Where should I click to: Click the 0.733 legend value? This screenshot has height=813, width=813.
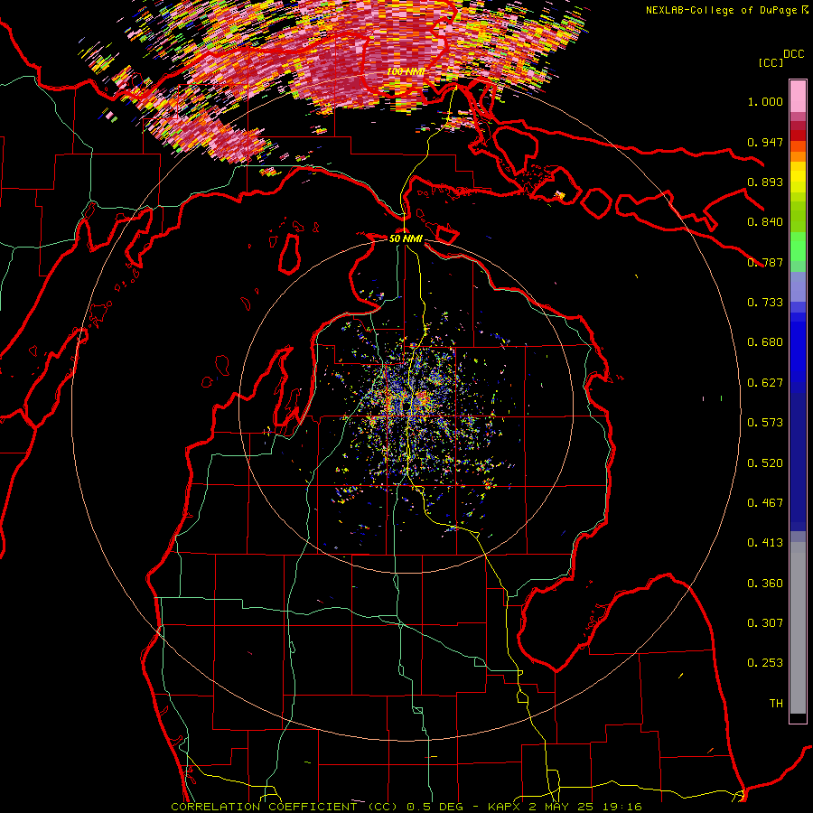click(x=765, y=303)
